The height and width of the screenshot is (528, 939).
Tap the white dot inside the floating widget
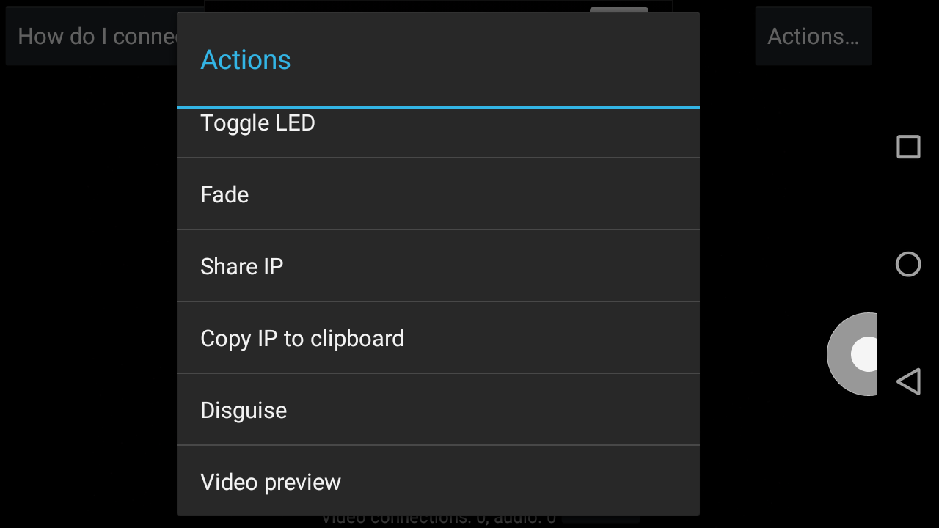click(x=866, y=354)
